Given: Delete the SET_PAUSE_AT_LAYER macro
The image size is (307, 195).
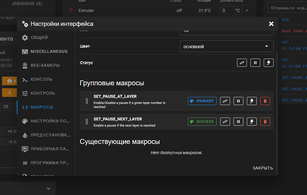Looking at the screenshot, I should click(x=265, y=101).
